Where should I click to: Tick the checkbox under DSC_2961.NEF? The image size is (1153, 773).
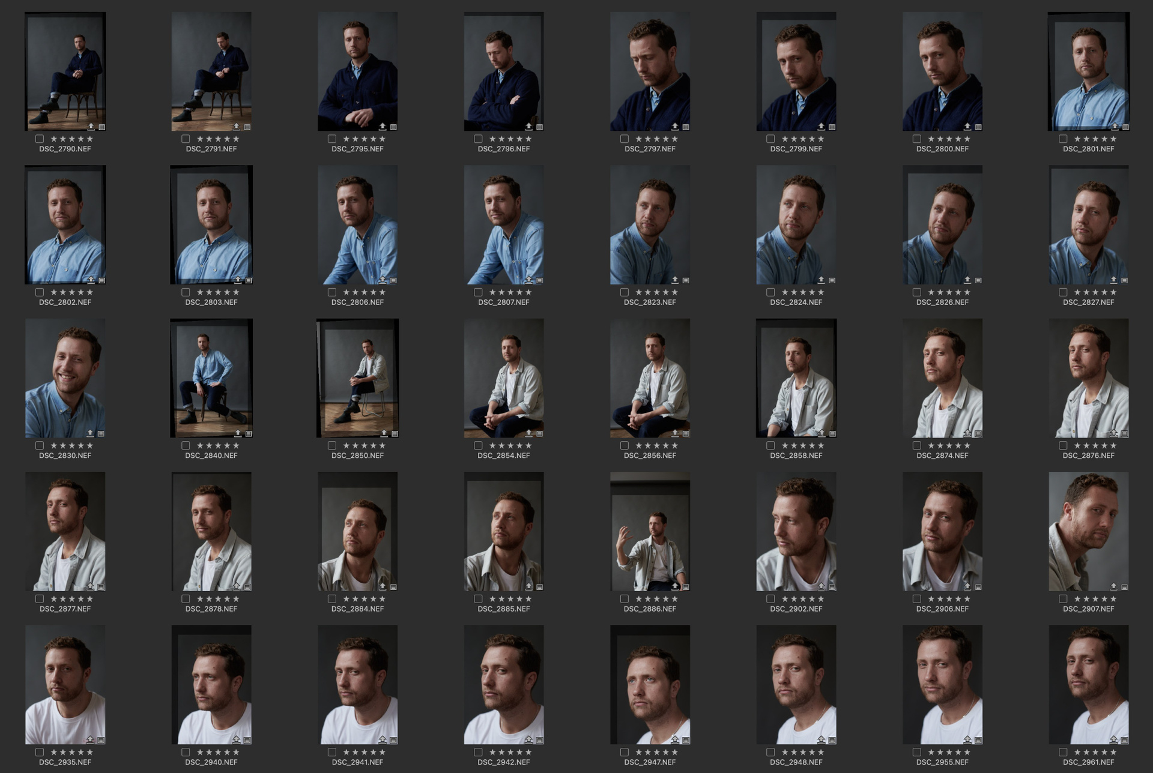[1063, 753]
